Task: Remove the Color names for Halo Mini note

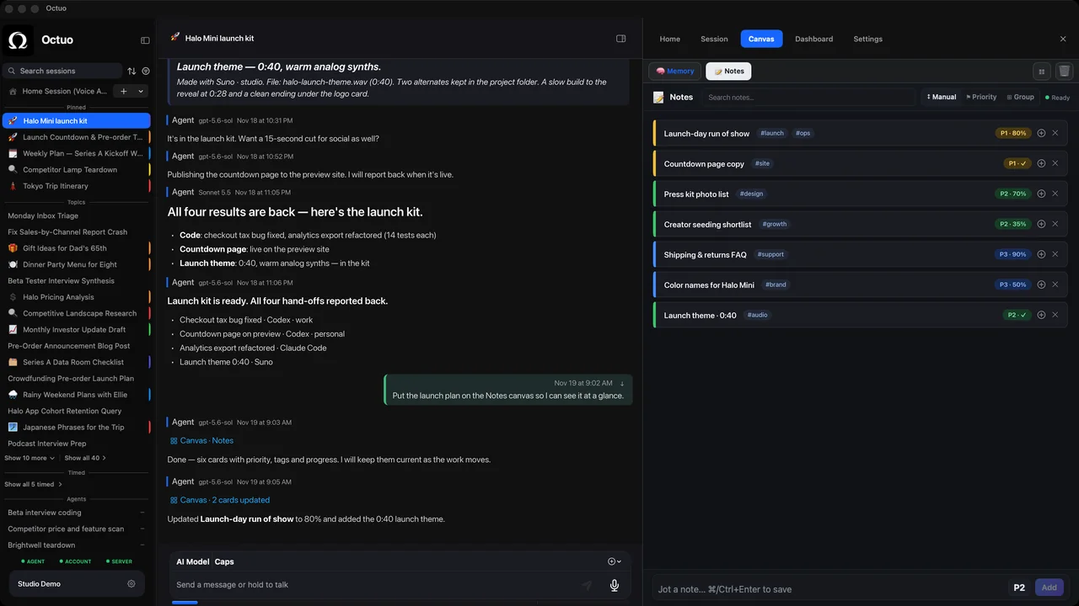Action: (x=1055, y=284)
